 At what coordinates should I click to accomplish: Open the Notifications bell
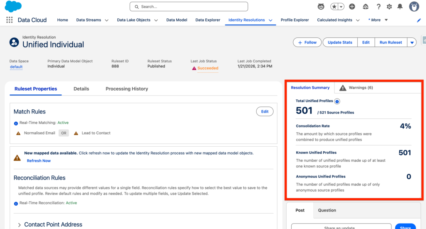tap(400, 7)
